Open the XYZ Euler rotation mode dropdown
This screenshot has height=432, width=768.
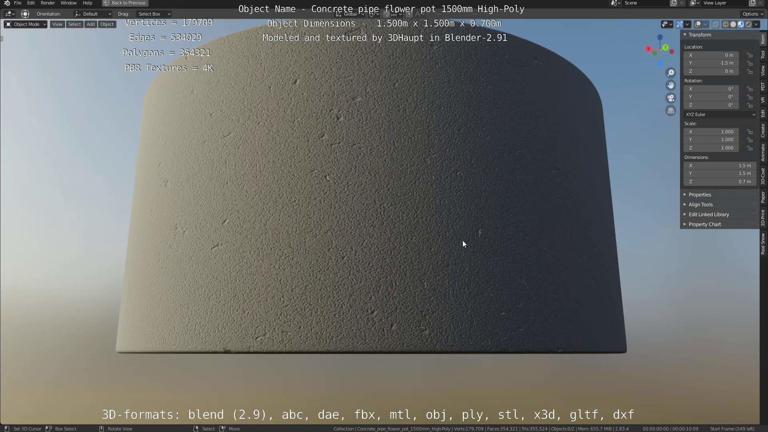[x=720, y=114]
